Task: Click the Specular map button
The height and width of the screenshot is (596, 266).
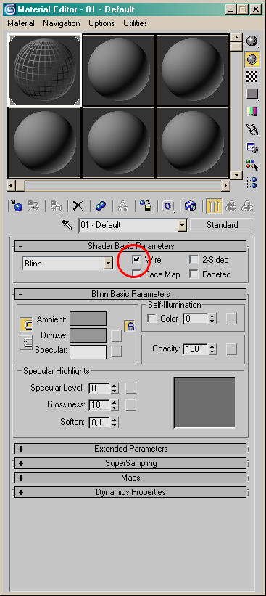Action: pos(117,351)
